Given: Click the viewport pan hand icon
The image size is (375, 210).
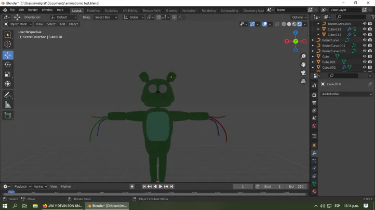Looking at the screenshot, I should coord(303,65).
